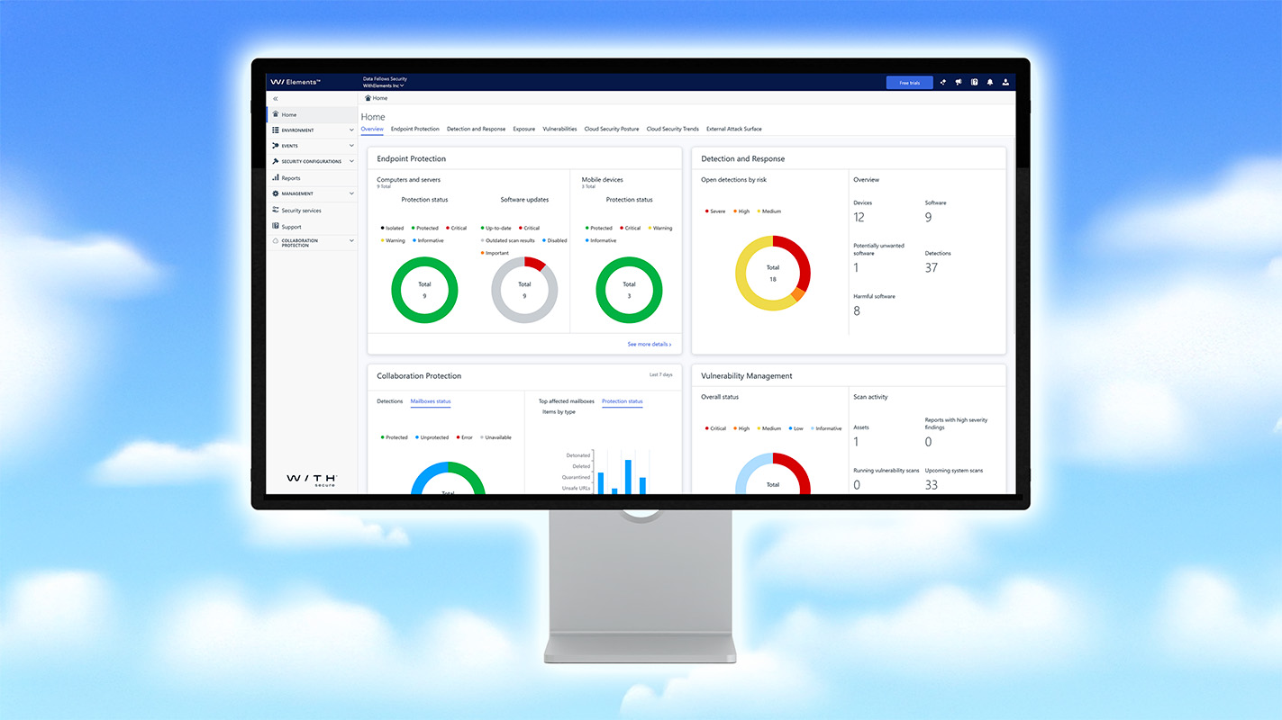This screenshot has height=720, width=1282.
Task: Collapse the sidebar with the double-chevron
Action: 275,98
